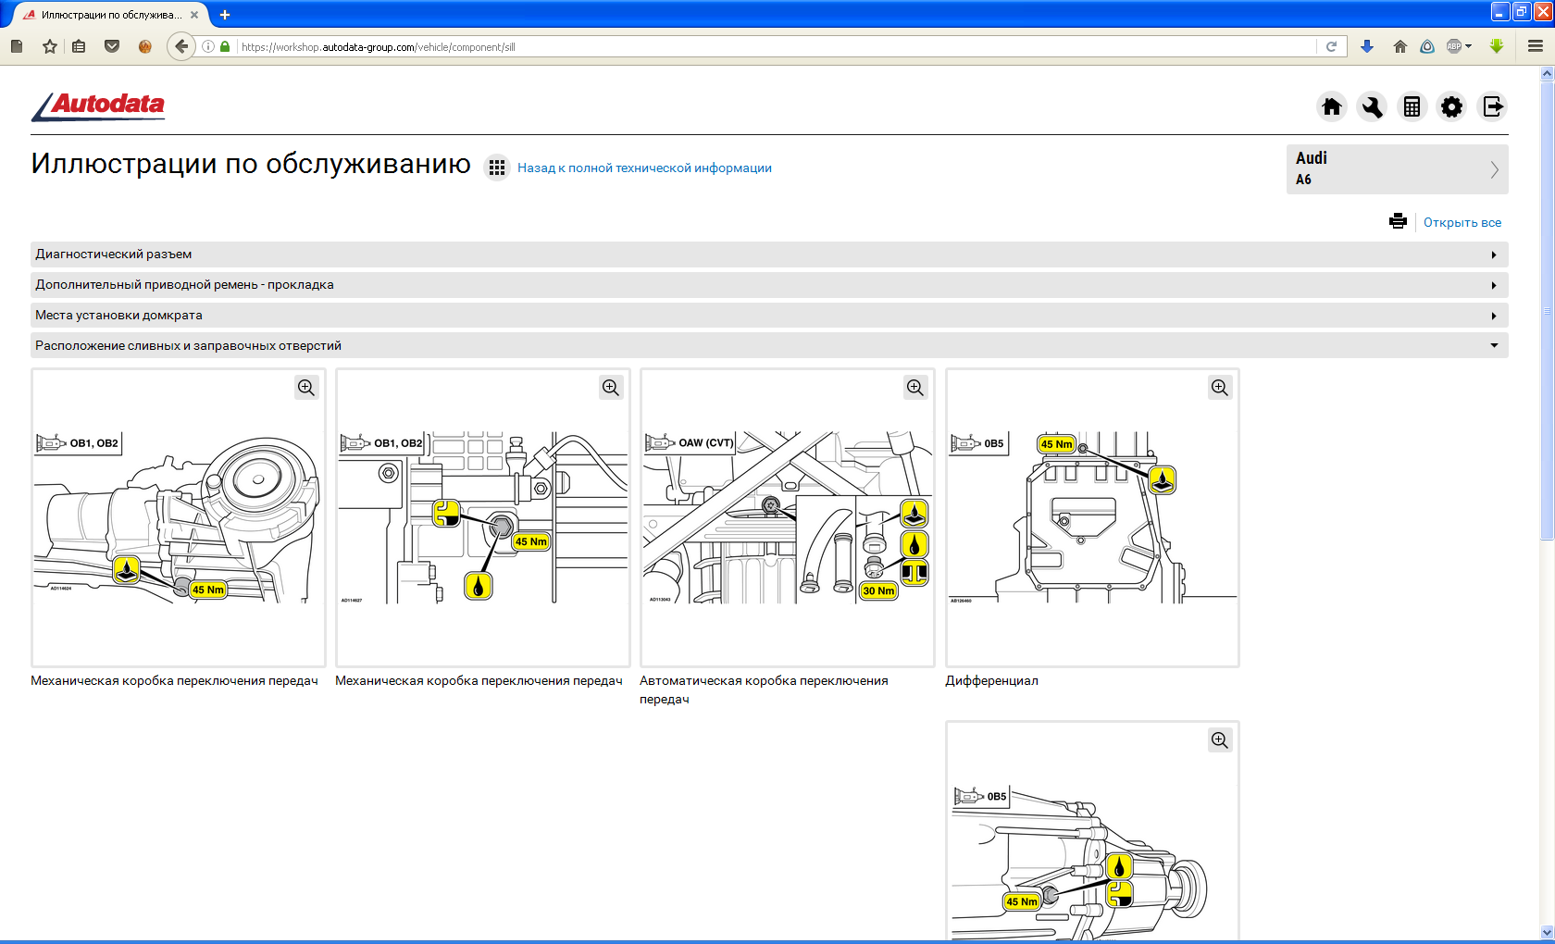Screen dimensions: 1555x944
Task: Click Дифференциал caption text
Action: click(991, 680)
